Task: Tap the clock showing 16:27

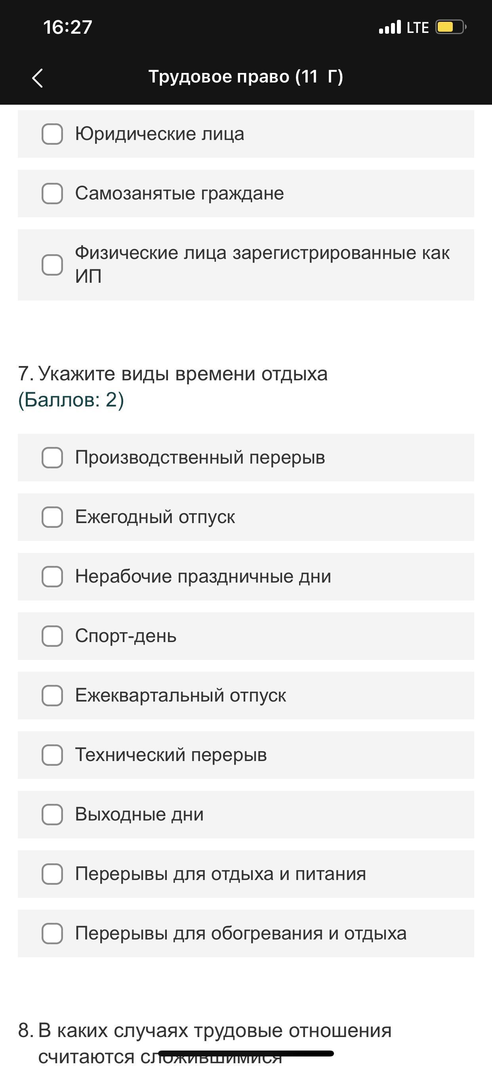Action: 68,27
